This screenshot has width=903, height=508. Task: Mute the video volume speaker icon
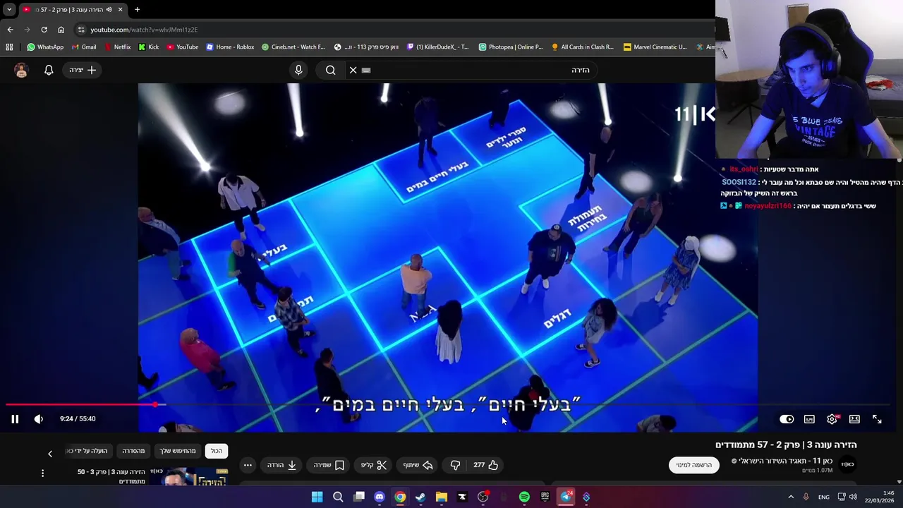(39, 419)
